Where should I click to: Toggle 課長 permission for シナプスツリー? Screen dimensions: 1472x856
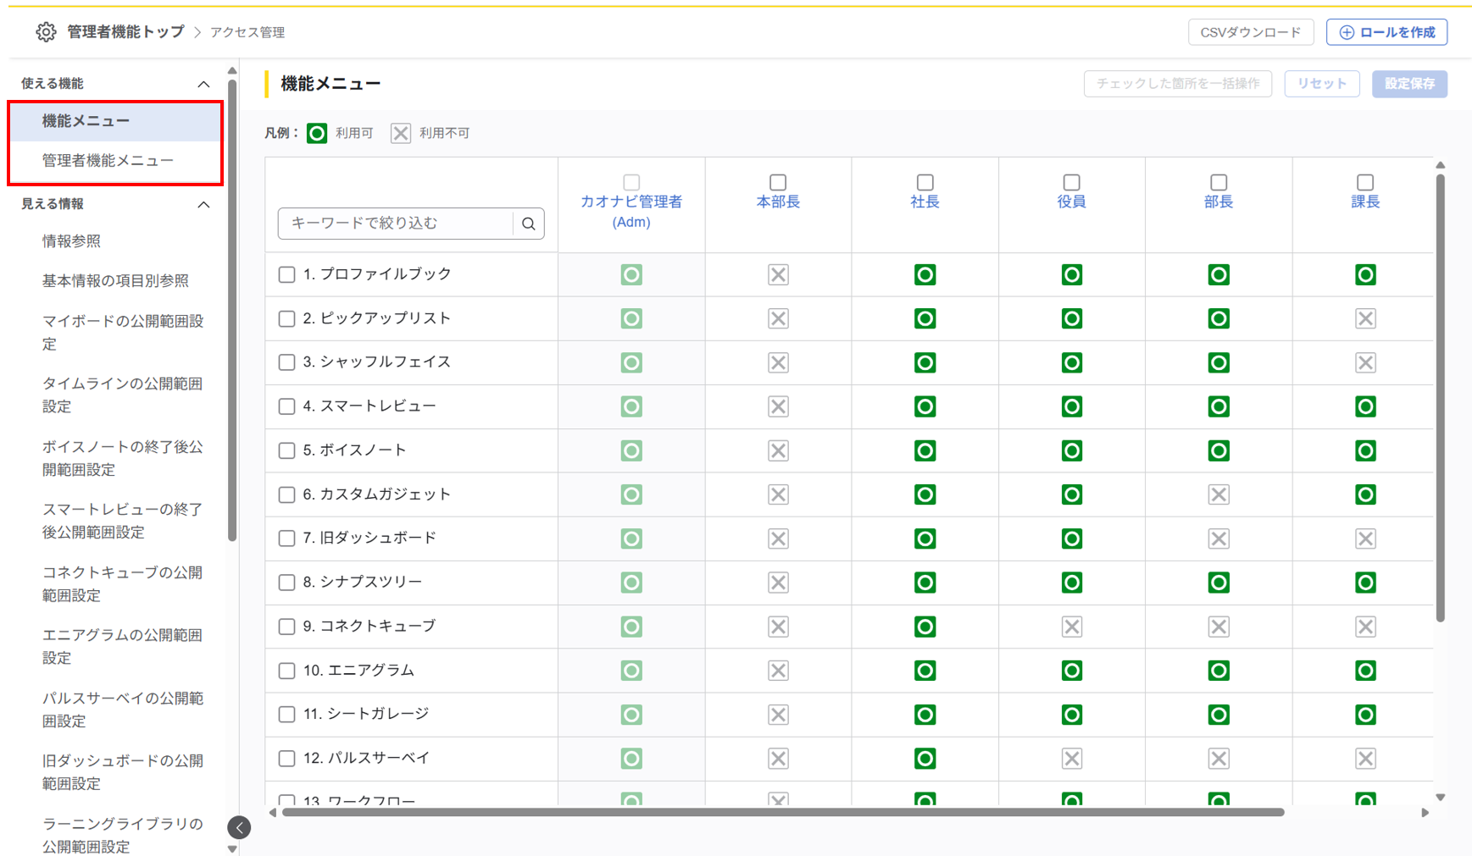pyautogui.click(x=1365, y=583)
